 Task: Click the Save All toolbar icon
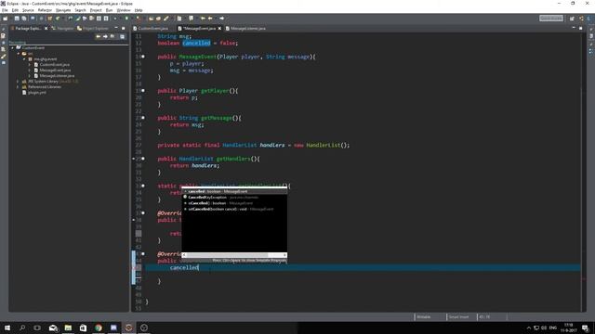24,19
